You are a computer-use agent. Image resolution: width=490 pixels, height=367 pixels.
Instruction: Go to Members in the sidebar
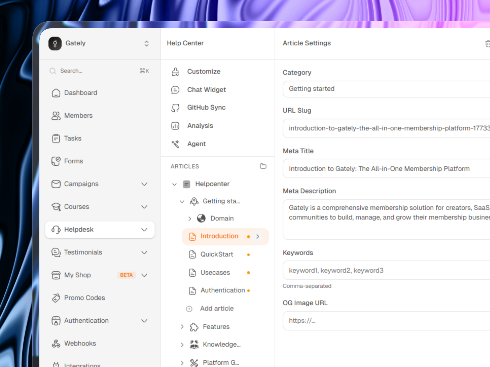(x=78, y=116)
